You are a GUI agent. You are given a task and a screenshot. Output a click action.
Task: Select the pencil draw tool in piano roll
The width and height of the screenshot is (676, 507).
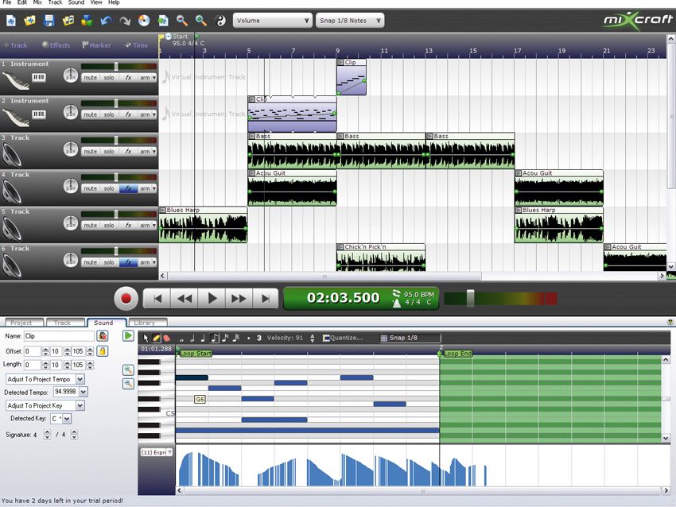click(x=157, y=339)
